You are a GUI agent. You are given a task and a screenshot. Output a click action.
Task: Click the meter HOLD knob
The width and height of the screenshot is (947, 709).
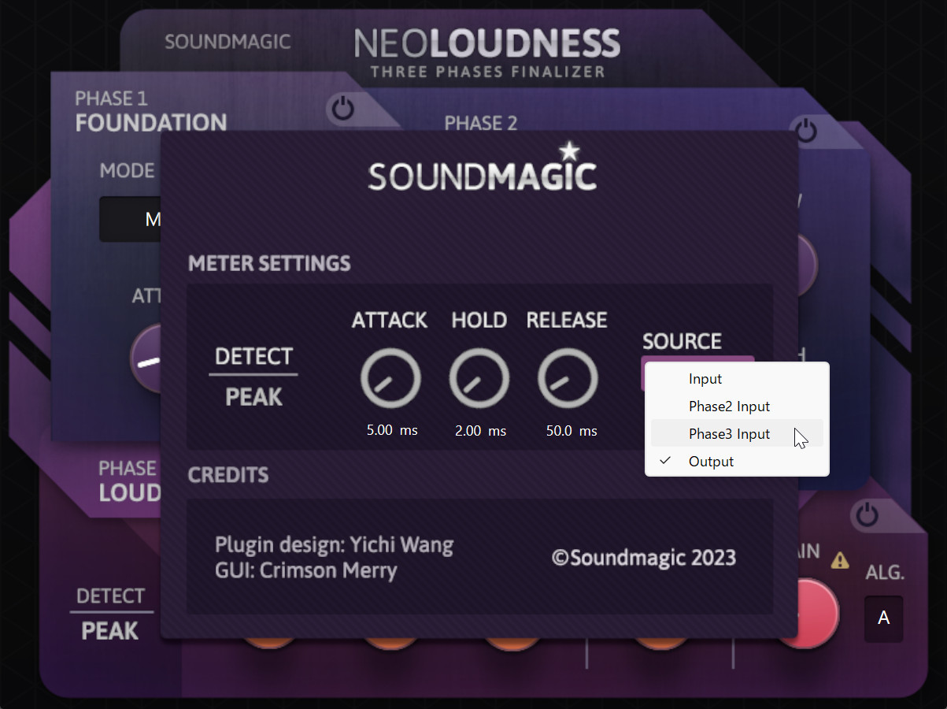click(479, 379)
